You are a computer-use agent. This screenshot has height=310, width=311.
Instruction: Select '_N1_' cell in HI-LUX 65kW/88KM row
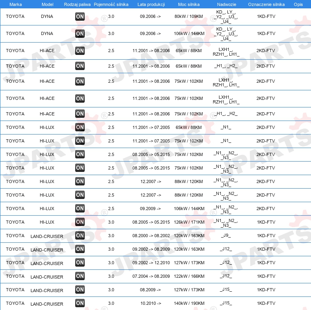tap(226, 127)
